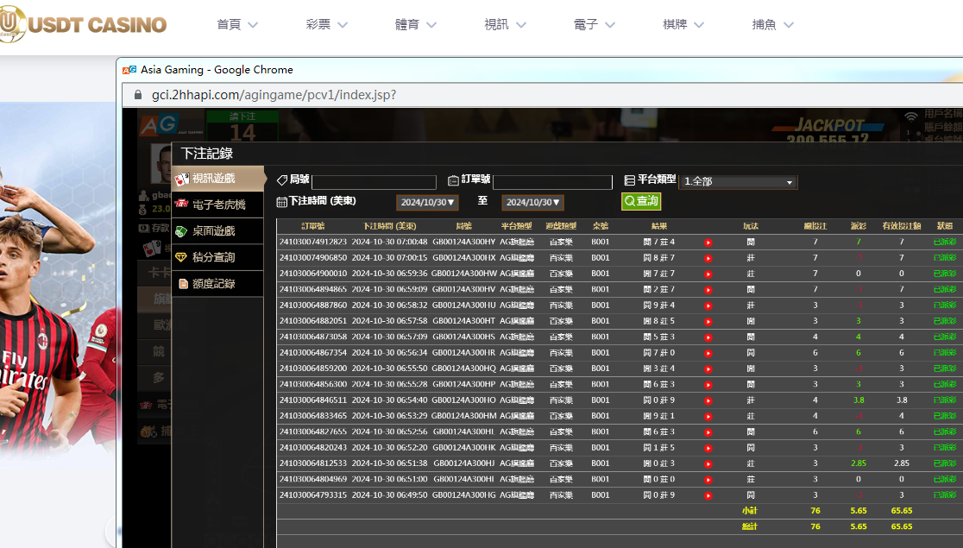Expand the 彩票 menu

point(327,25)
